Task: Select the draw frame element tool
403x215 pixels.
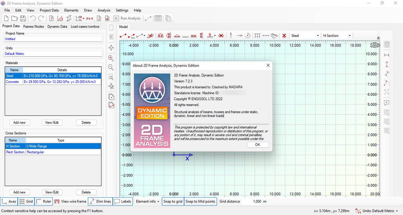Action: tap(123, 36)
